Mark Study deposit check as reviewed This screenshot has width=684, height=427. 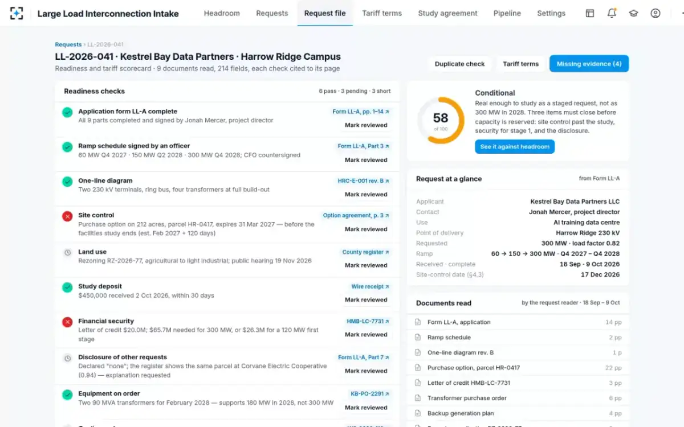point(366,300)
